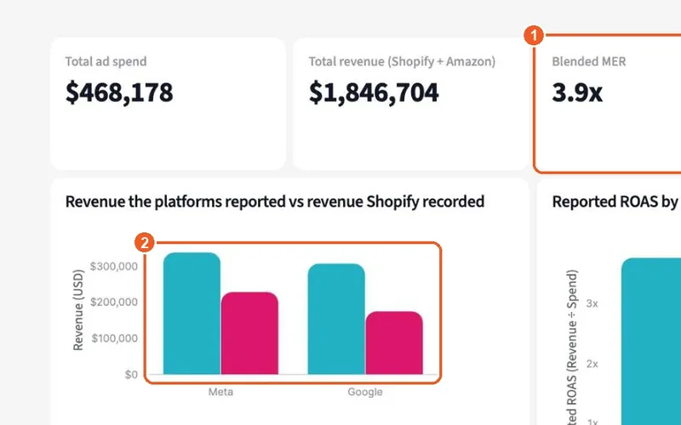
Task: Click the 2x tick on ROAS axis
Action: tap(592, 364)
